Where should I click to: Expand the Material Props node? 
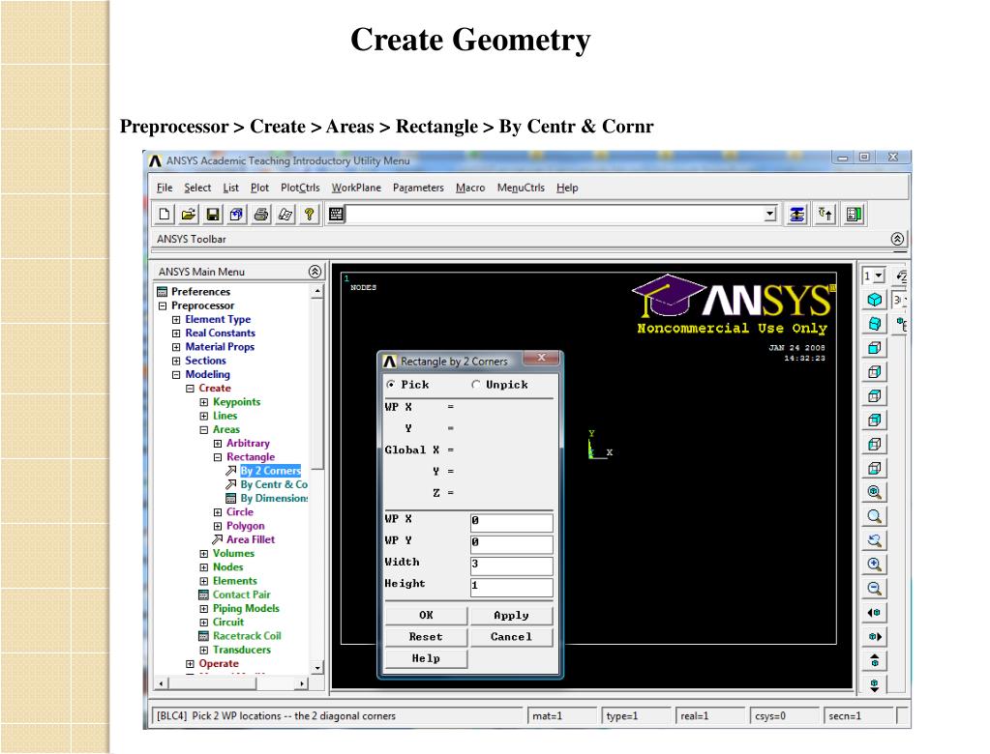pos(176,347)
